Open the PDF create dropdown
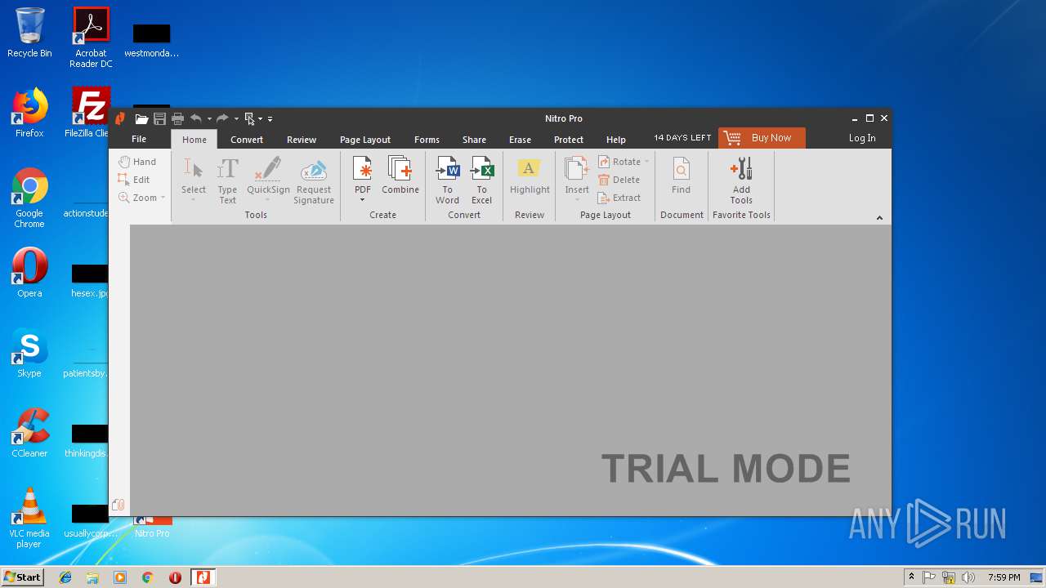Image resolution: width=1046 pixels, height=588 pixels. (x=362, y=200)
